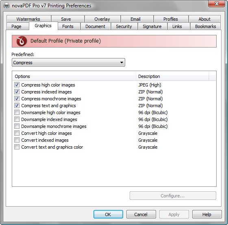Select 96 dpi (Bicubic) for monochrome images
This screenshot has width=228, height=225.
pyautogui.click(x=153, y=126)
